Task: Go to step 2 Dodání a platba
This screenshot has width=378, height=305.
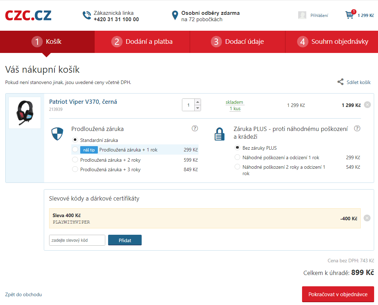Action: tap(142, 42)
